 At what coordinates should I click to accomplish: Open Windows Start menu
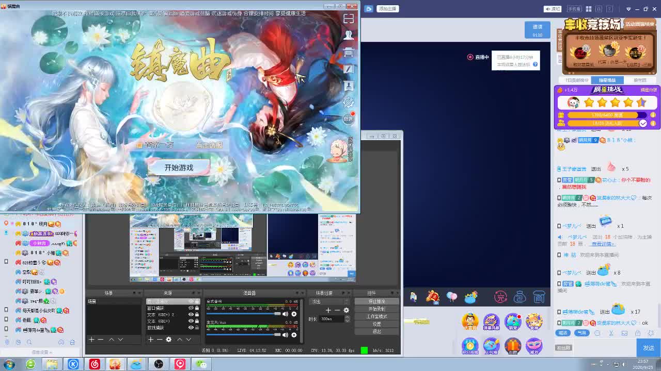pos(9,364)
